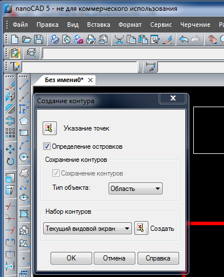The image size is (224, 277).
Task: Open the Правка menu
Action: click(x=47, y=25)
